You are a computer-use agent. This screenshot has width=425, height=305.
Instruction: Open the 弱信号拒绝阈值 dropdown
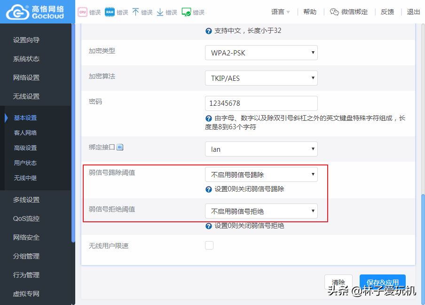click(x=261, y=211)
